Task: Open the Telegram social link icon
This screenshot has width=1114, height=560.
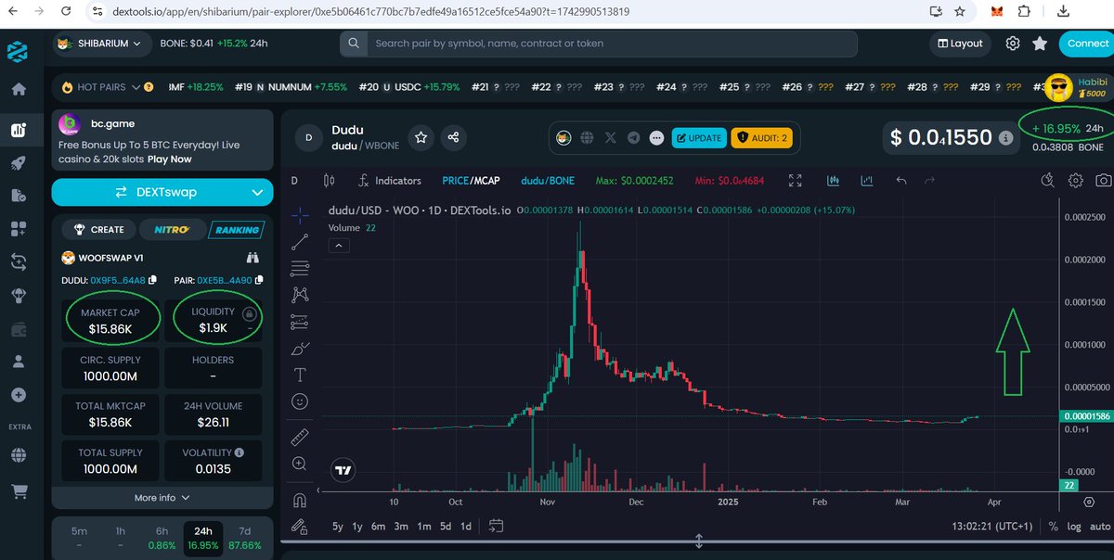Action: coord(634,137)
